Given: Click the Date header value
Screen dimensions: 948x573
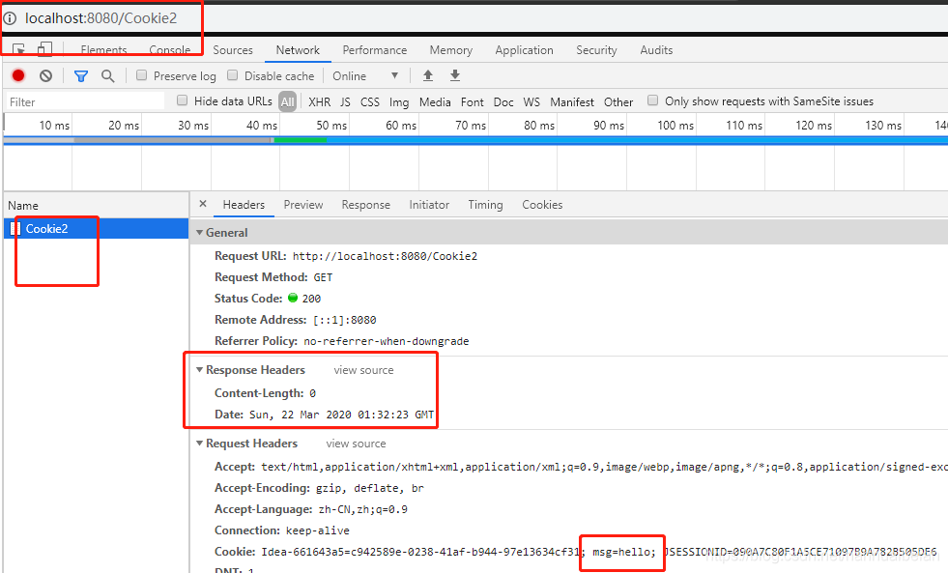Looking at the screenshot, I should [x=341, y=415].
